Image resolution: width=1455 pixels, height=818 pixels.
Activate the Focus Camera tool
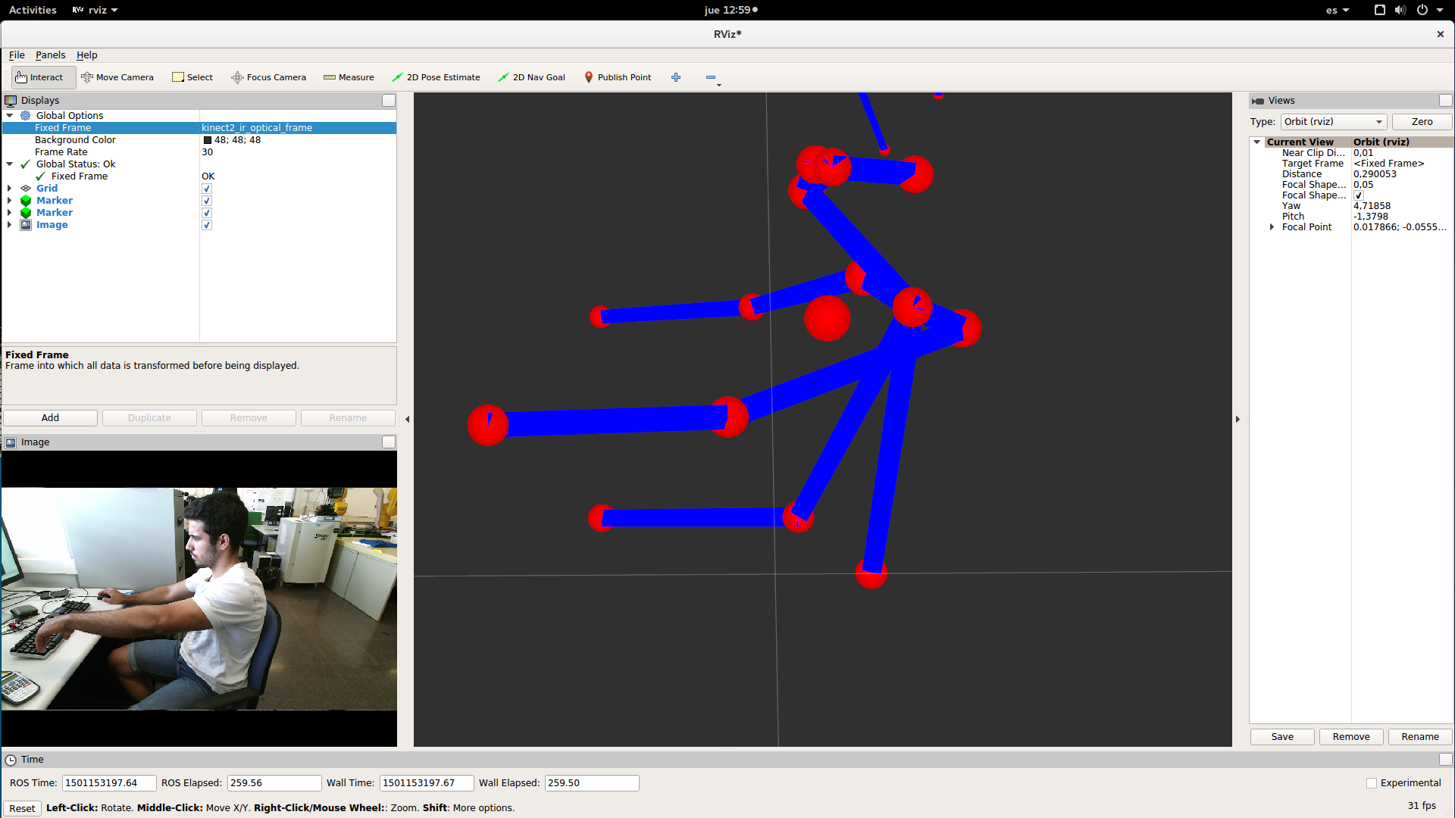pyautogui.click(x=269, y=77)
